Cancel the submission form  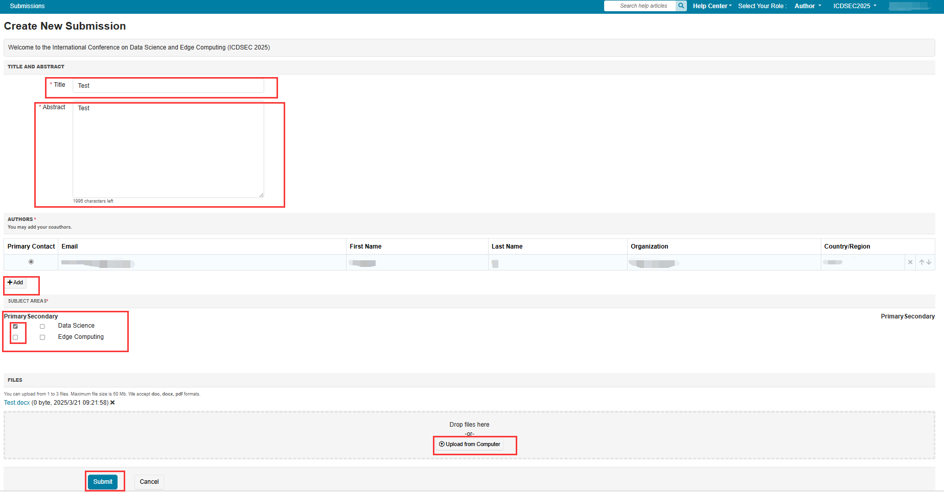pyautogui.click(x=149, y=482)
